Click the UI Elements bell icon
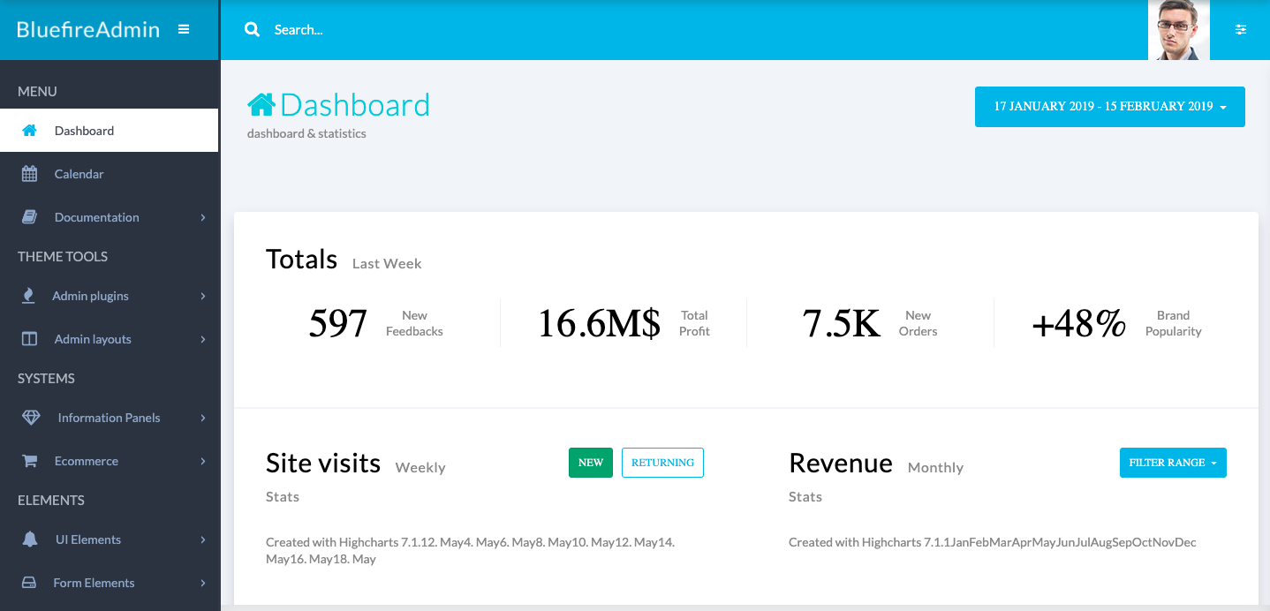This screenshot has width=1270, height=611. pos(30,539)
